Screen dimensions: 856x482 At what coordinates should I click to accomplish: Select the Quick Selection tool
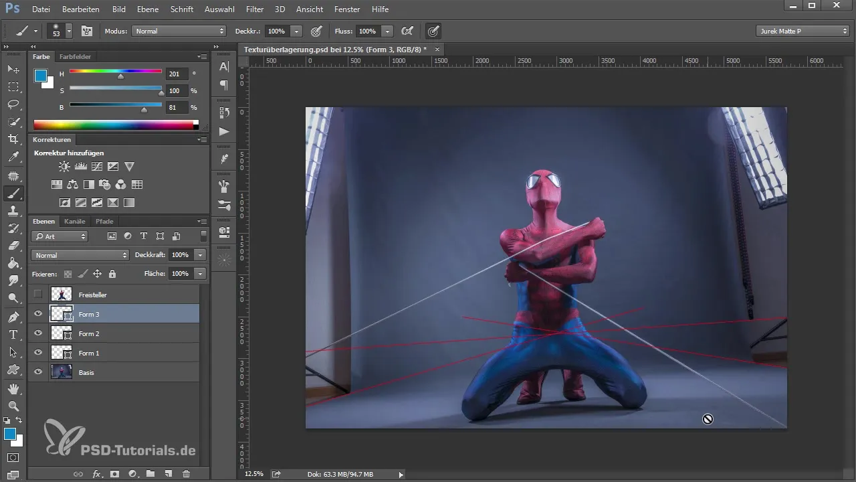point(13,122)
